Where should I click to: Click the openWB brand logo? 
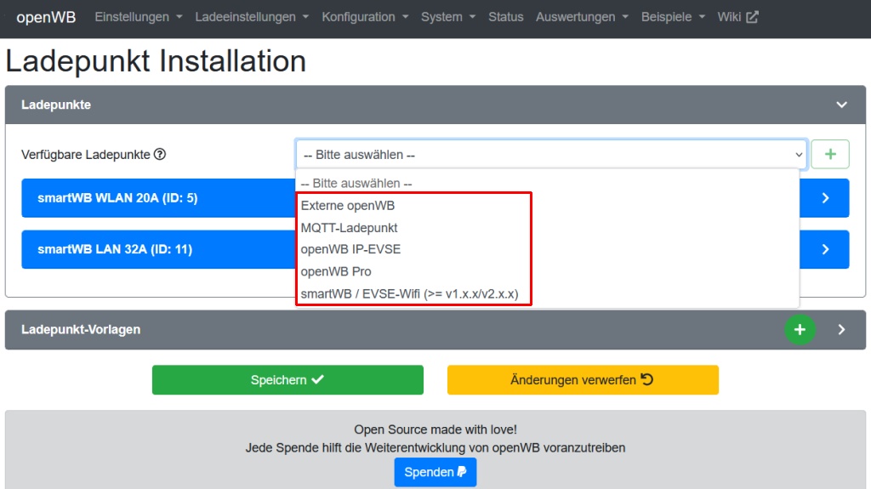pos(46,17)
